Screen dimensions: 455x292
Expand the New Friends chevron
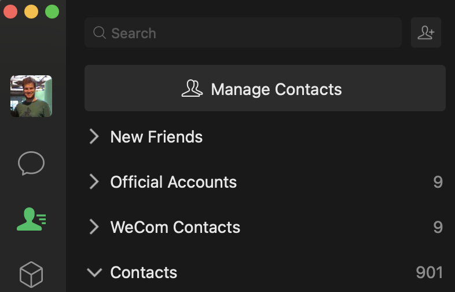[94, 137]
